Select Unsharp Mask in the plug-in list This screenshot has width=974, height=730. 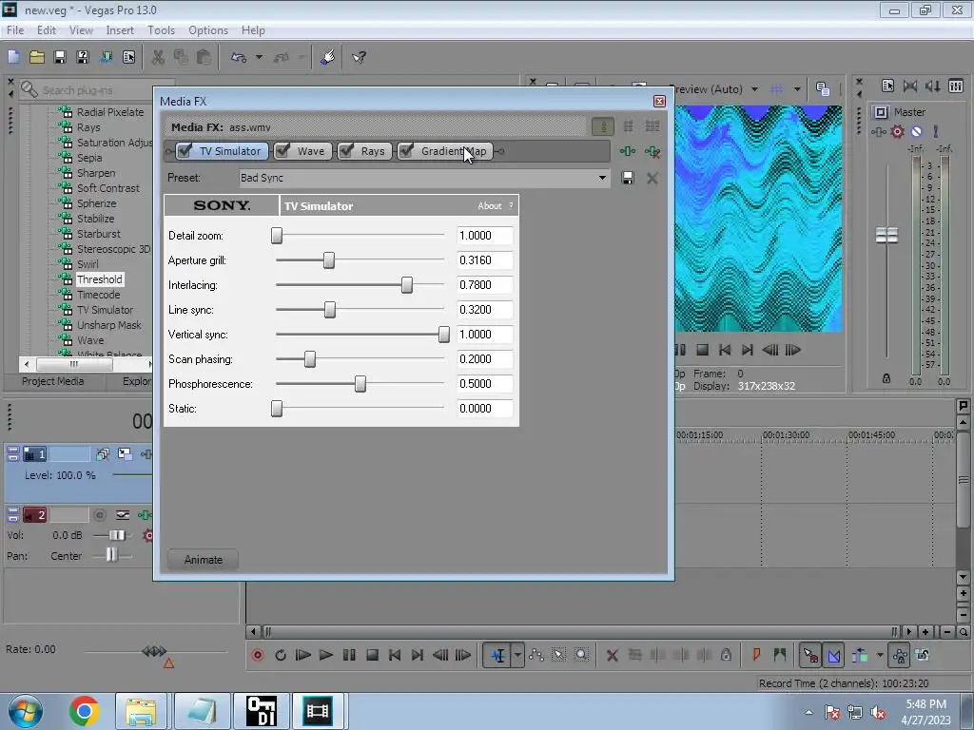coord(108,325)
